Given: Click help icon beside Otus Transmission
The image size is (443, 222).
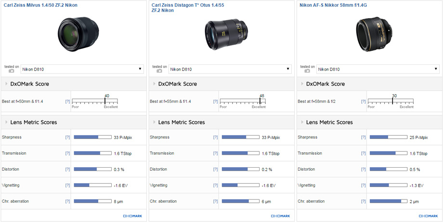Looking at the screenshot, I should click(x=215, y=153).
